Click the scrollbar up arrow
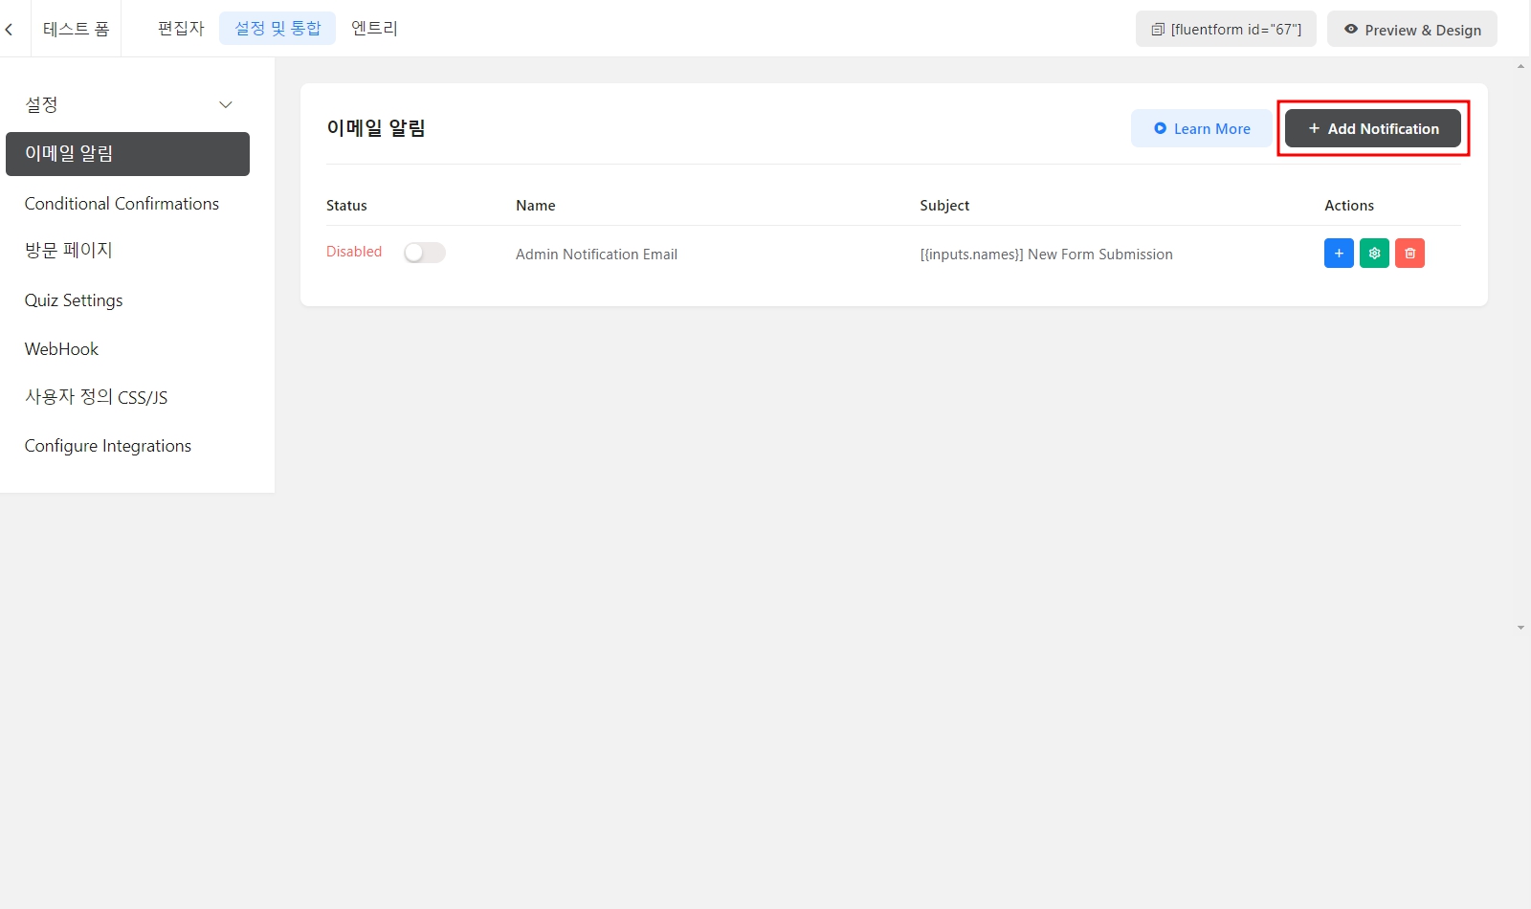The width and height of the screenshot is (1531, 909). (x=1520, y=67)
